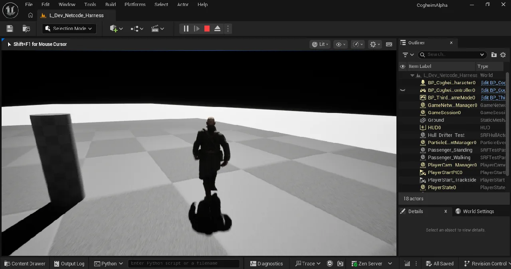Open the Content Drawer
This screenshot has width=511, height=269.
(25, 263)
